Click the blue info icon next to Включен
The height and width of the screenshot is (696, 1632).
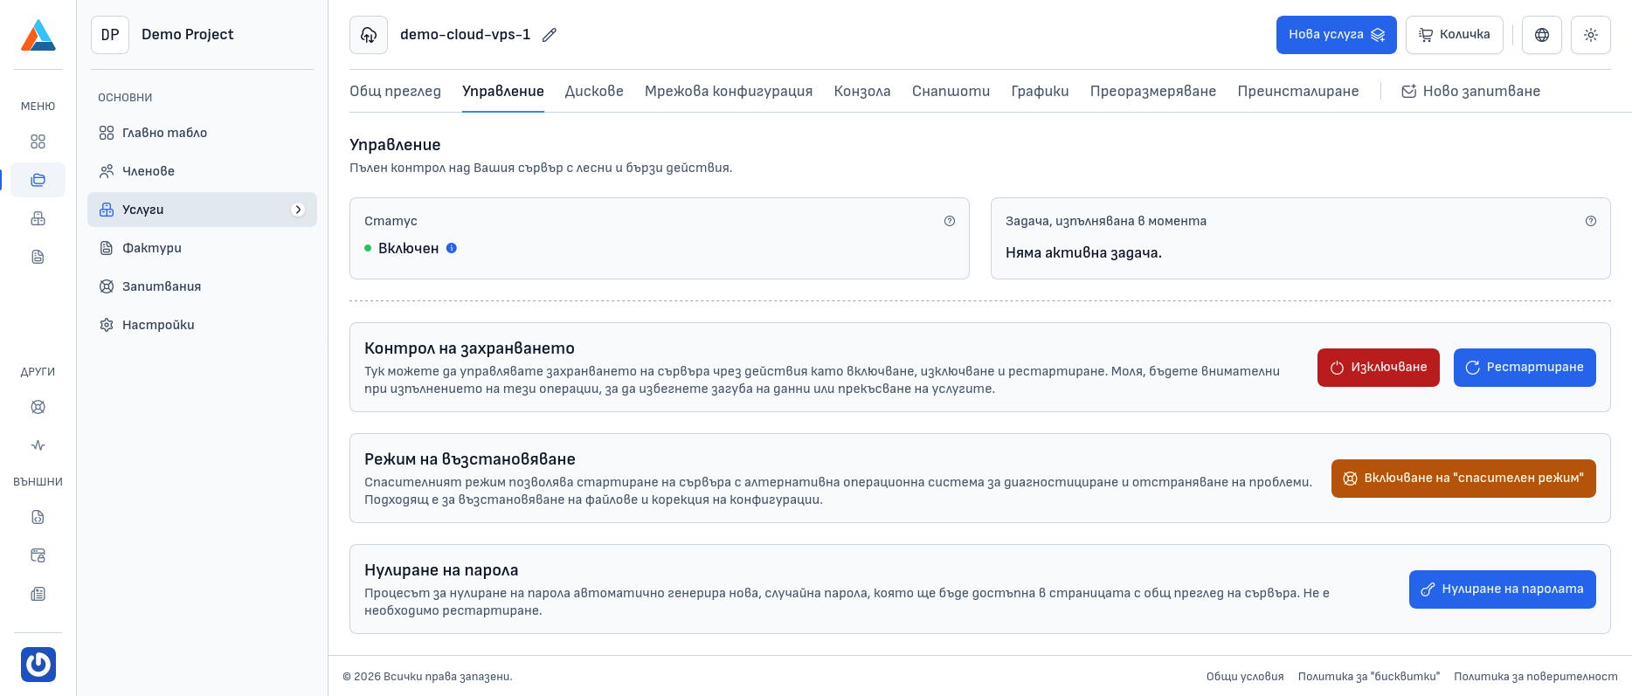pyautogui.click(x=452, y=248)
